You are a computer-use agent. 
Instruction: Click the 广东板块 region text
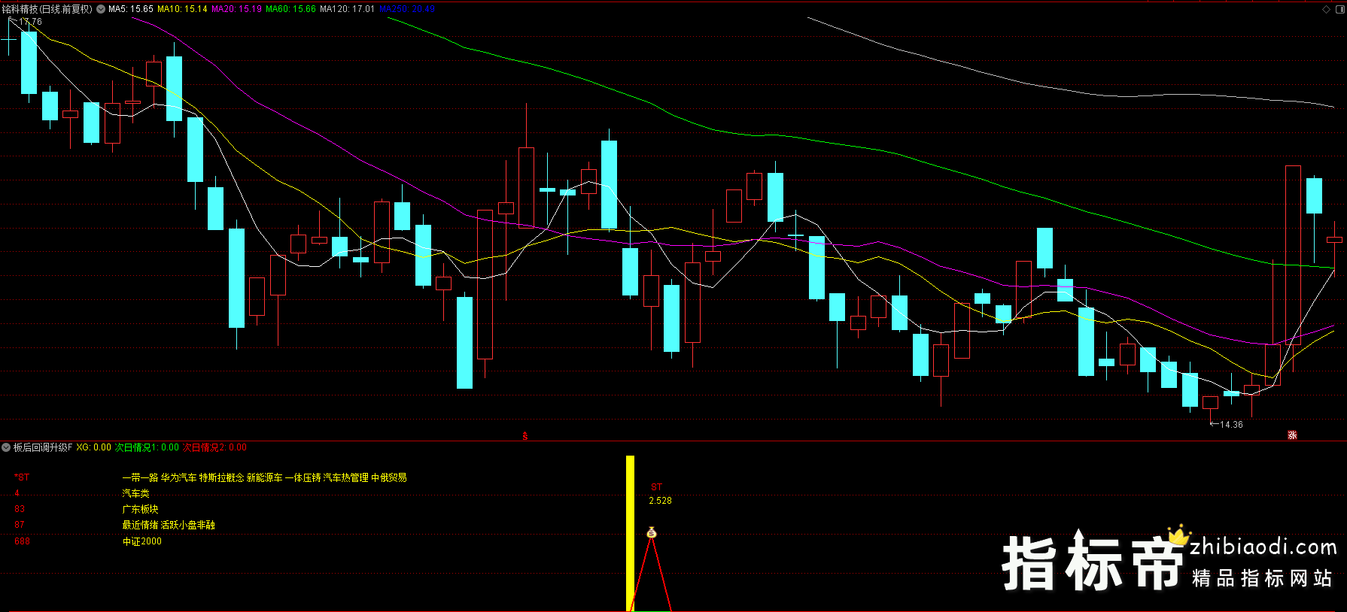pos(141,509)
